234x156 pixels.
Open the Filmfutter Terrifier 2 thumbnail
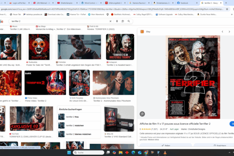[x=79, y=47]
